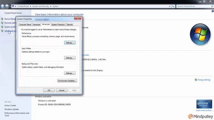Confirm System Properties with OK

pyautogui.click(x=49, y=90)
